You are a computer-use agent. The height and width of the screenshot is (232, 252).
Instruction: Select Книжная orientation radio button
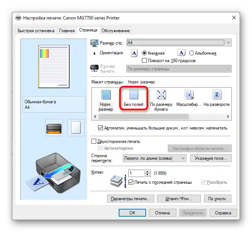coord(144,53)
